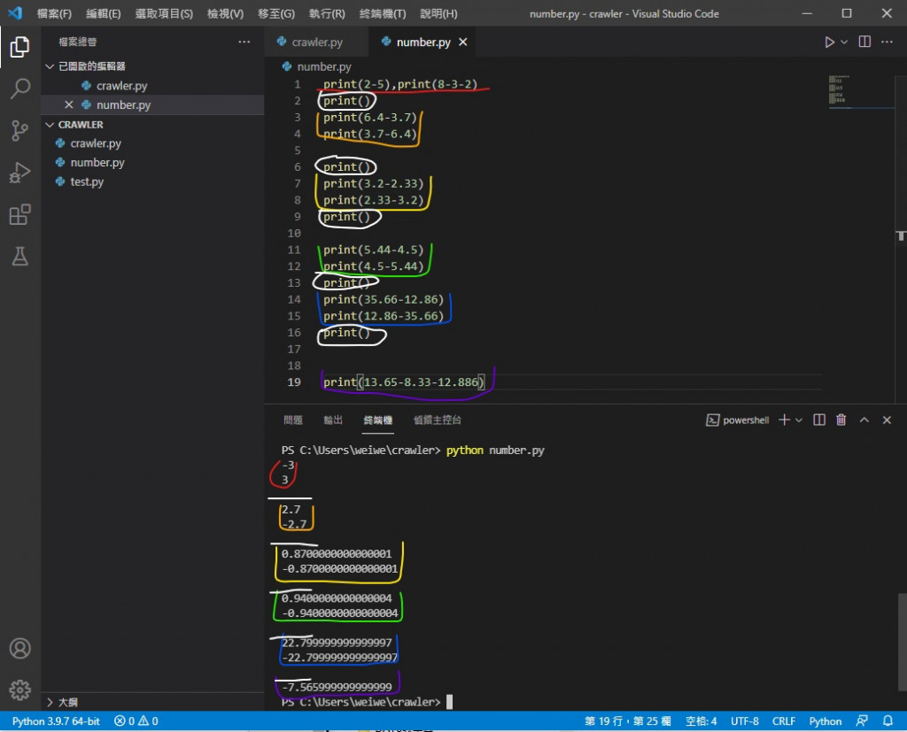Open errors and warnings status indicator
This screenshot has width=907, height=732.
[x=136, y=721]
